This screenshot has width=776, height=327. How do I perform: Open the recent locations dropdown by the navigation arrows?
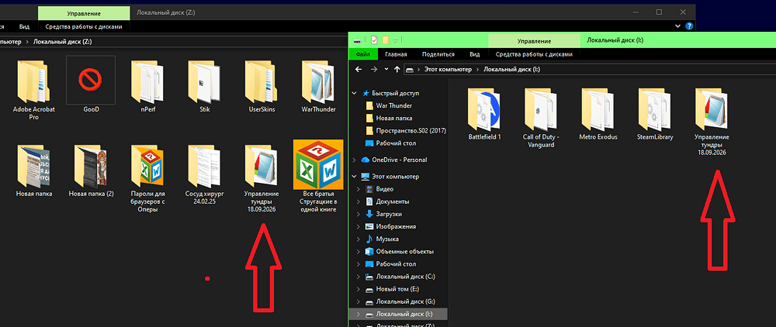(x=386, y=69)
